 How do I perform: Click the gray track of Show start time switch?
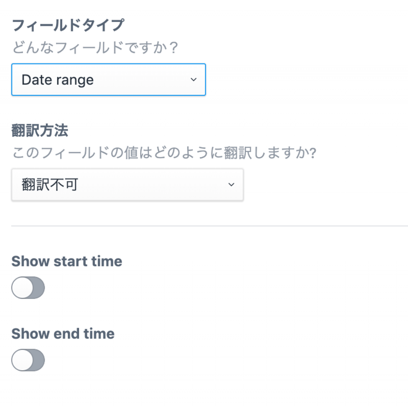pos(38,288)
